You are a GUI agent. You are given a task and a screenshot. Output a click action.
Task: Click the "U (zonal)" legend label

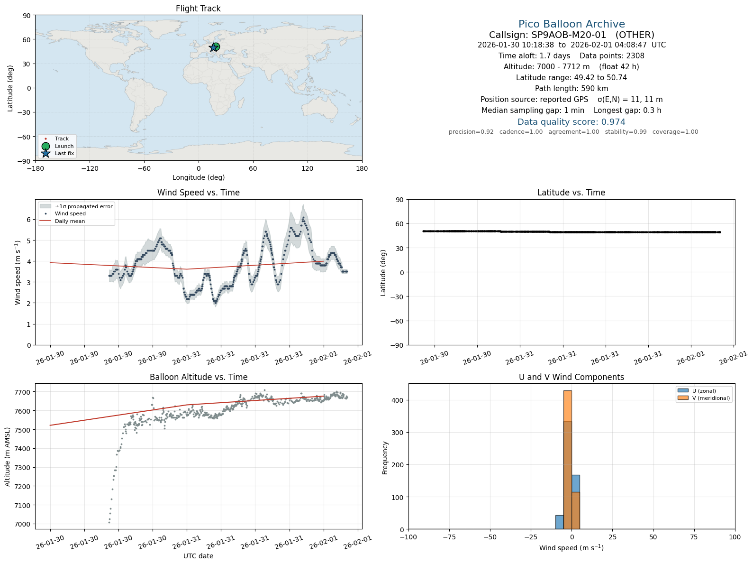pos(704,391)
